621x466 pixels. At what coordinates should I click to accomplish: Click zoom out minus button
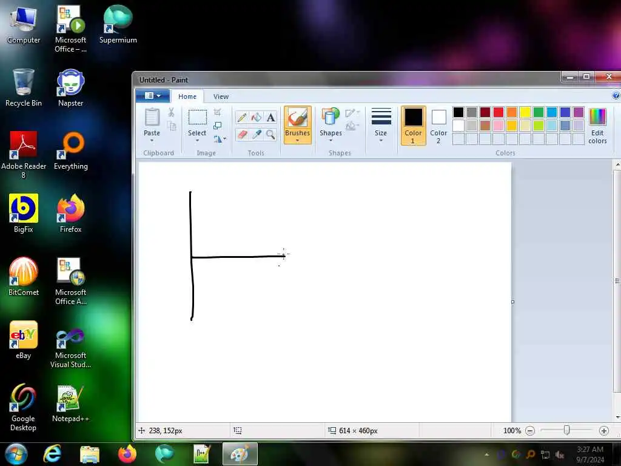(530, 431)
